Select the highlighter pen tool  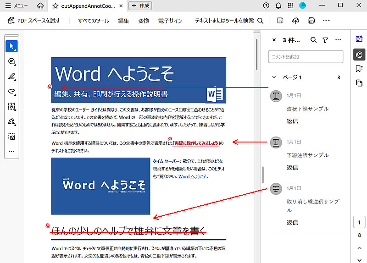point(11,76)
